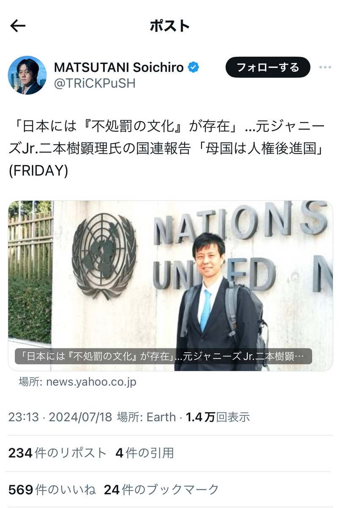
Task: Tap the 場所: Earth location label
Action: coord(146,417)
